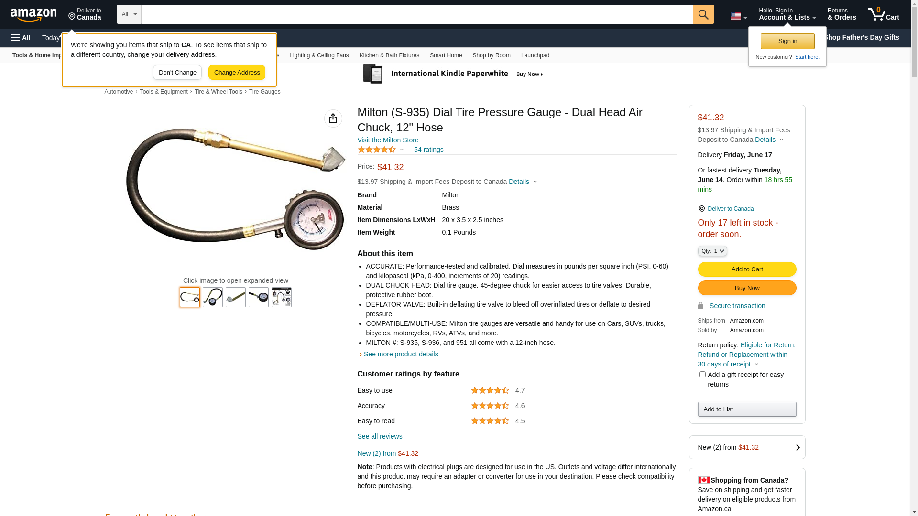The height and width of the screenshot is (516, 918).
Task: Select the second product thumbnail
Action: [213, 297]
